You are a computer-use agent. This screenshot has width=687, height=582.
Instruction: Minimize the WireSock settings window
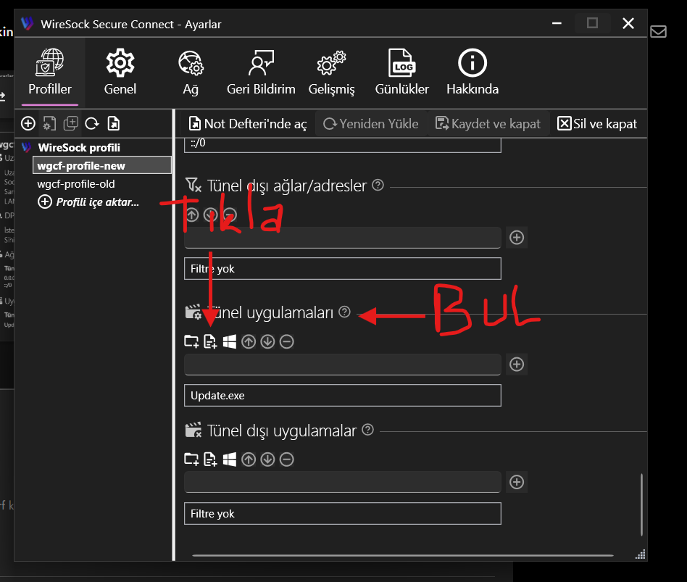click(557, 23)
